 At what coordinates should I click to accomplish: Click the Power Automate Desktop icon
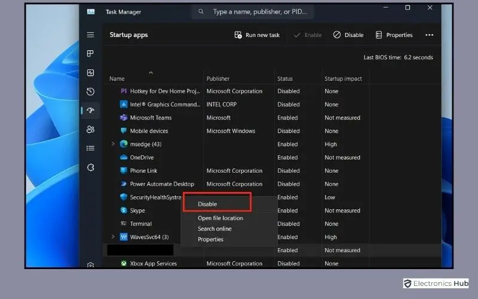pyautogui.click(x=124, y=184)
